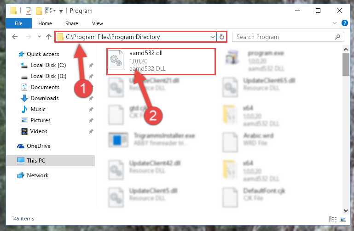The image size is (354, 231).
Task: Select the aamd532.dll file
Action: (x=161, y=61)
